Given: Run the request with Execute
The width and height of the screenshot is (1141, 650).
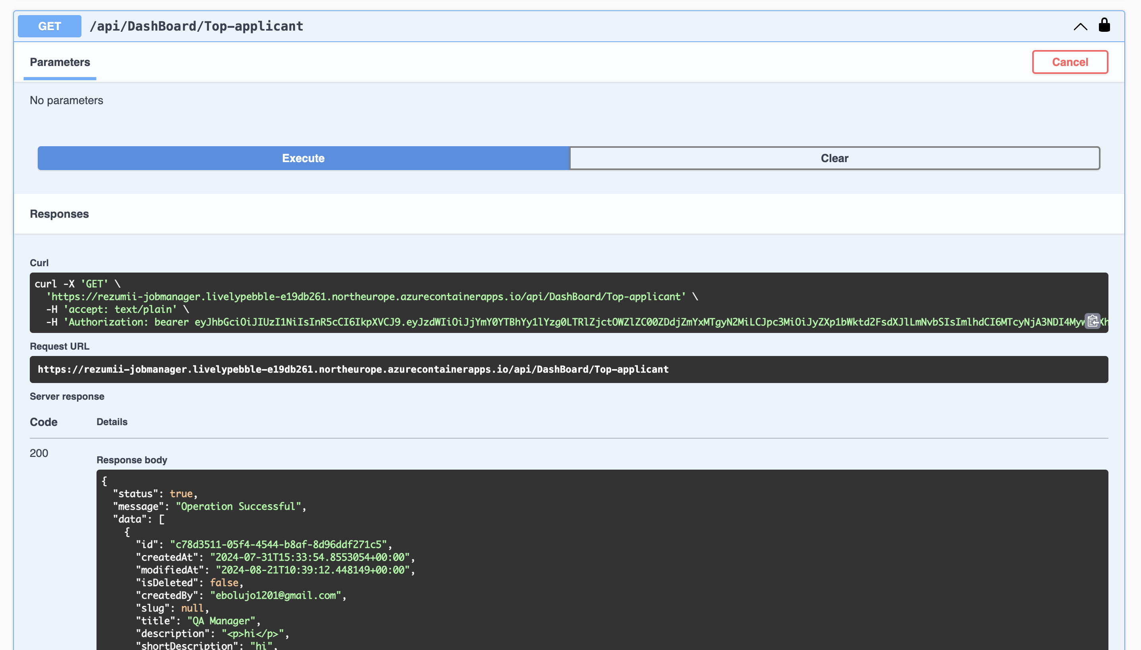Looking at the screenshot, I should pos(303,158).
